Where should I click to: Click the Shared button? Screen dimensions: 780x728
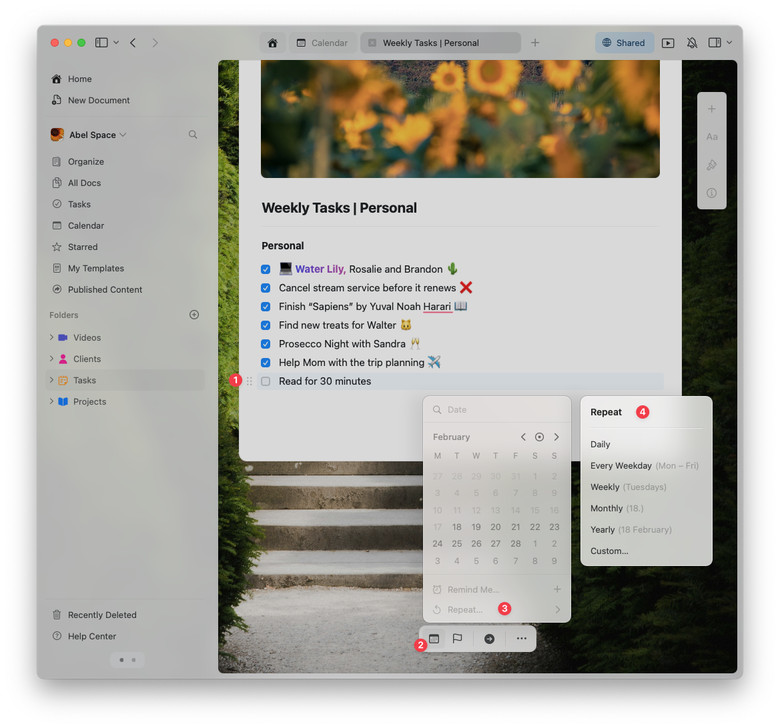click(x=624, y=42)
